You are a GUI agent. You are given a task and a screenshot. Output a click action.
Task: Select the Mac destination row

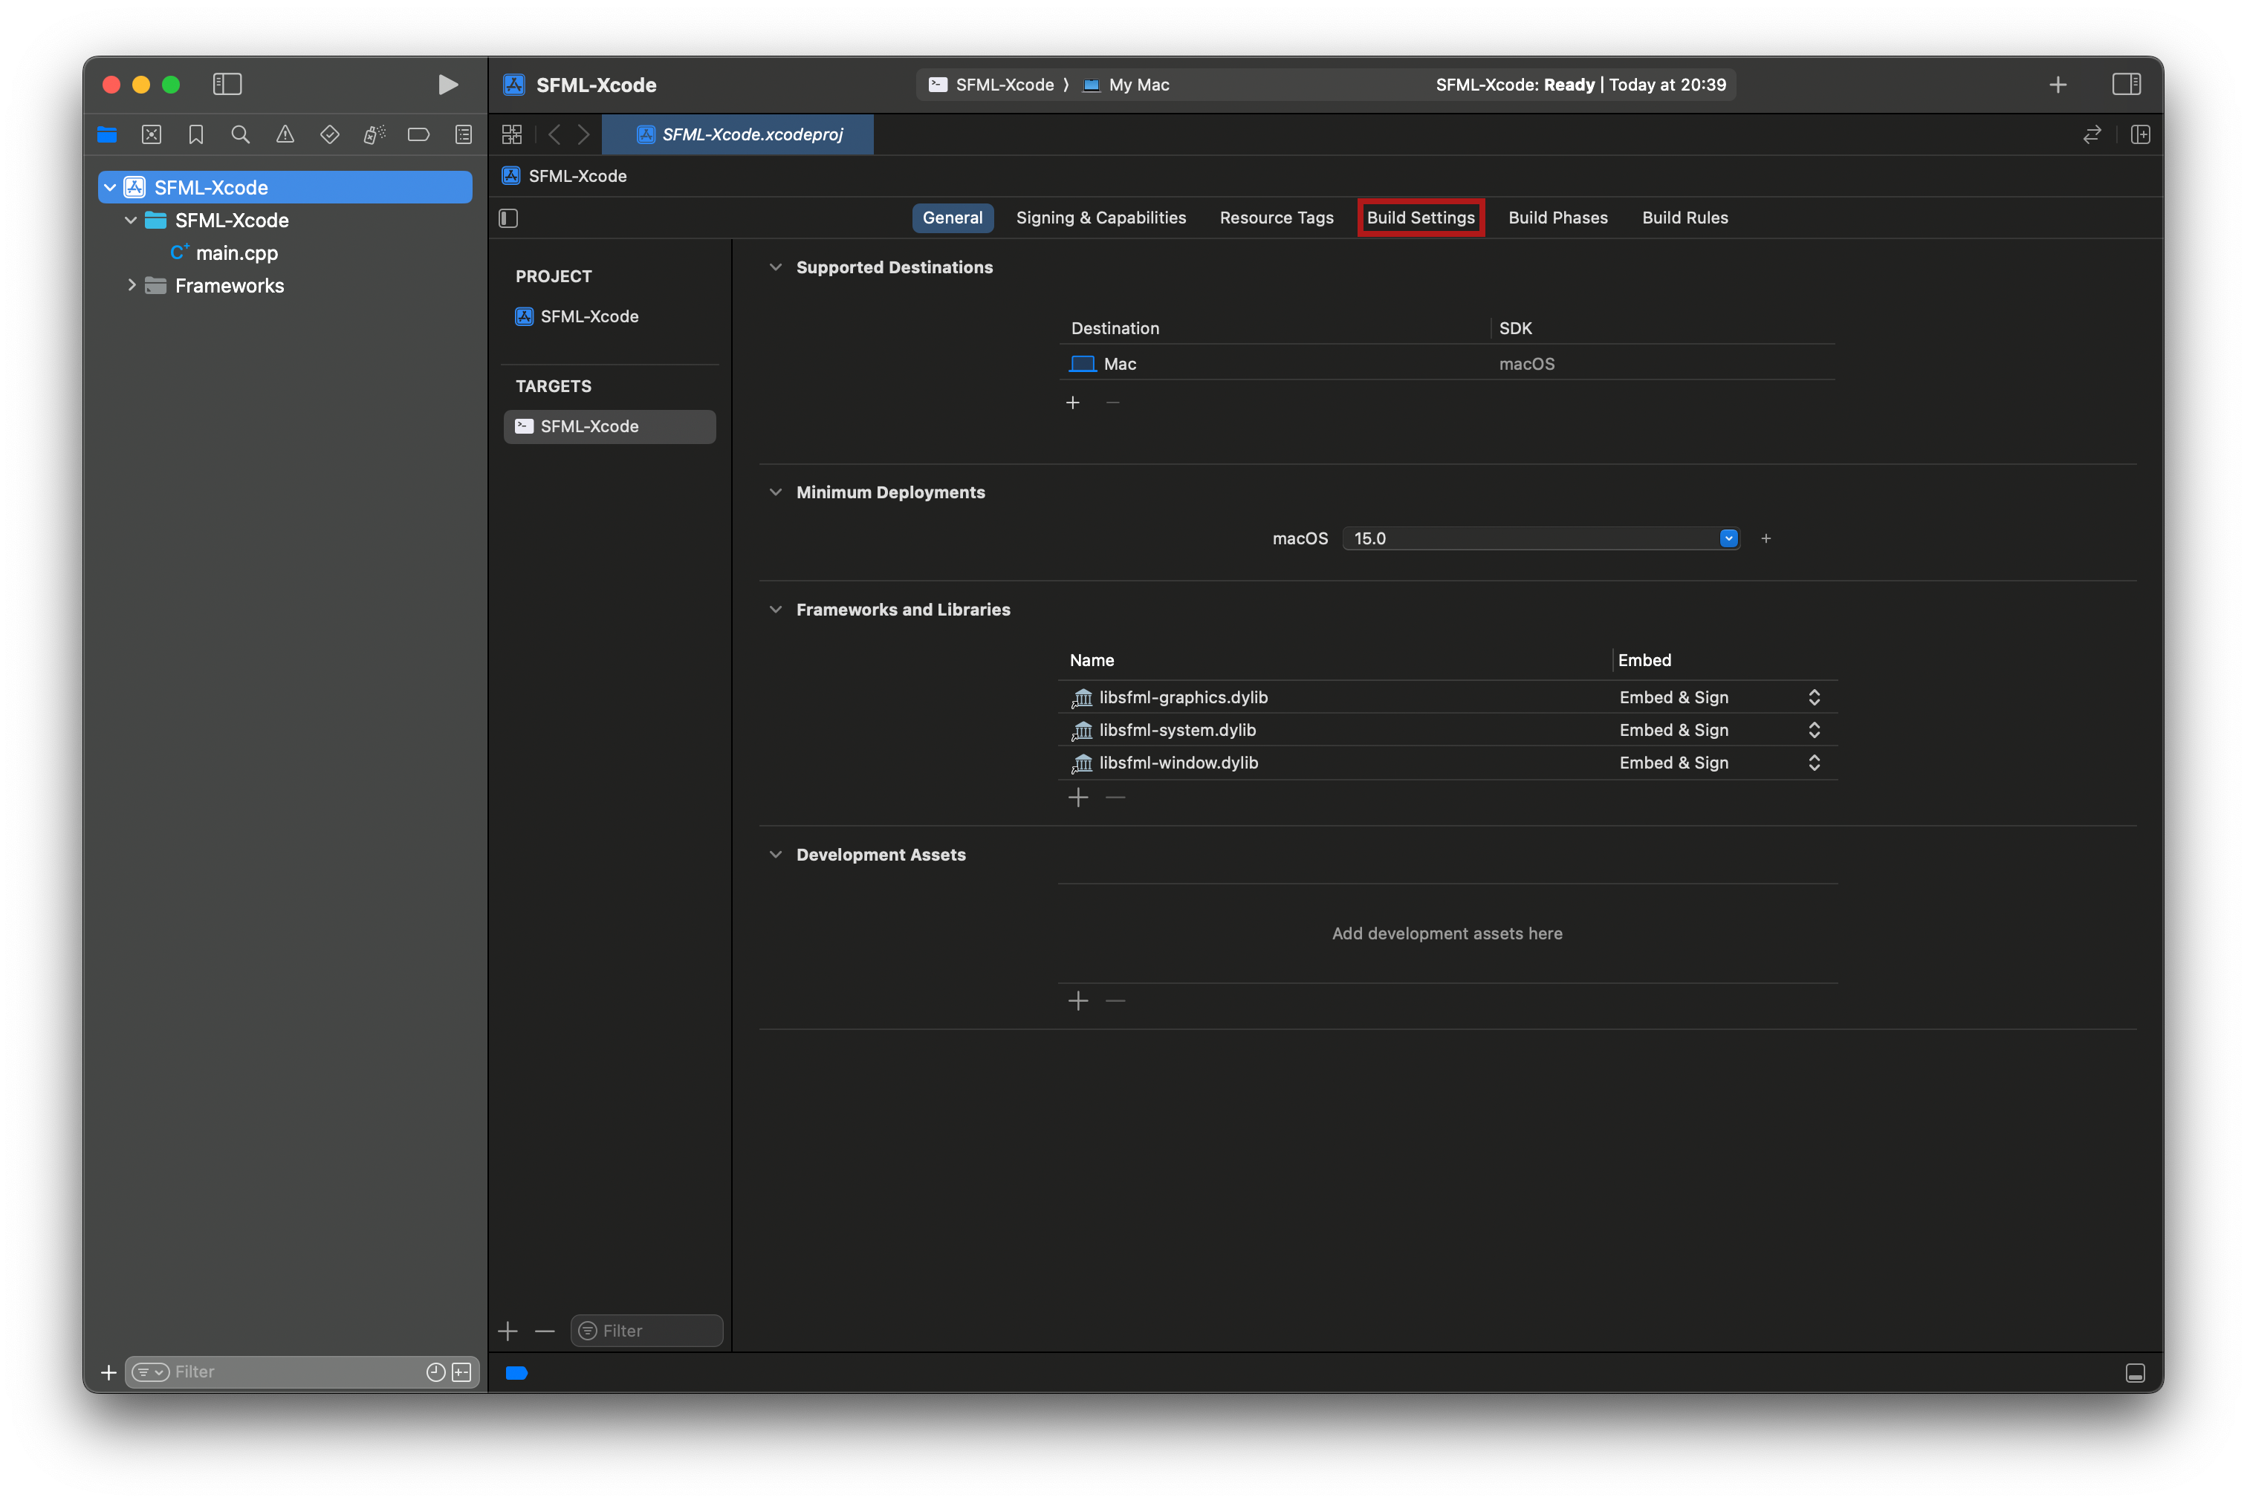point(1446,365)
